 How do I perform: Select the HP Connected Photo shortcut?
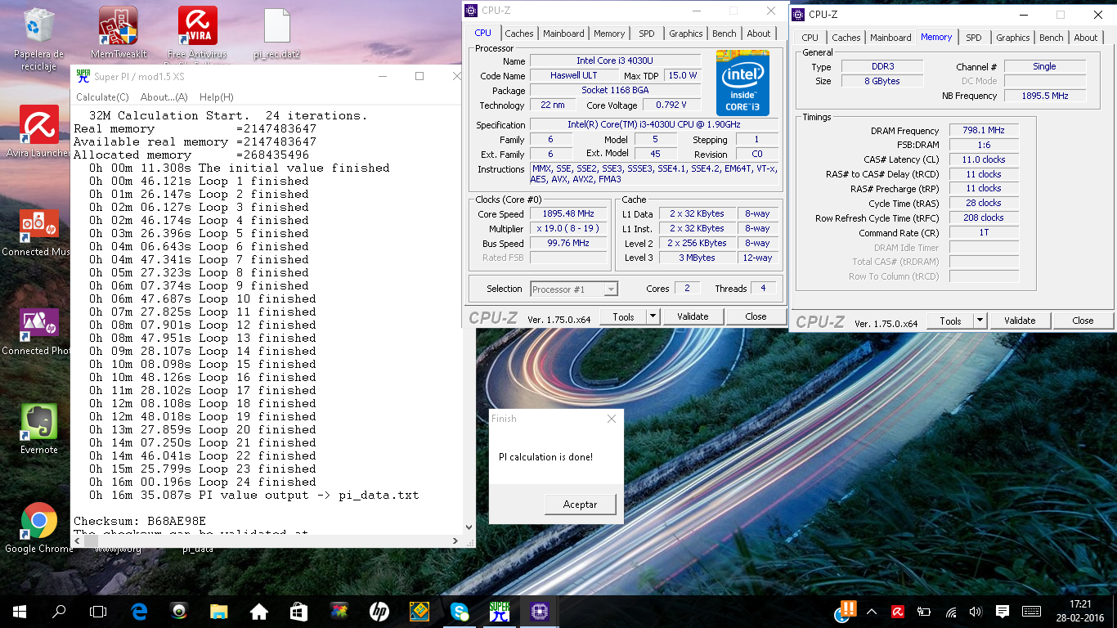point(38,331)
